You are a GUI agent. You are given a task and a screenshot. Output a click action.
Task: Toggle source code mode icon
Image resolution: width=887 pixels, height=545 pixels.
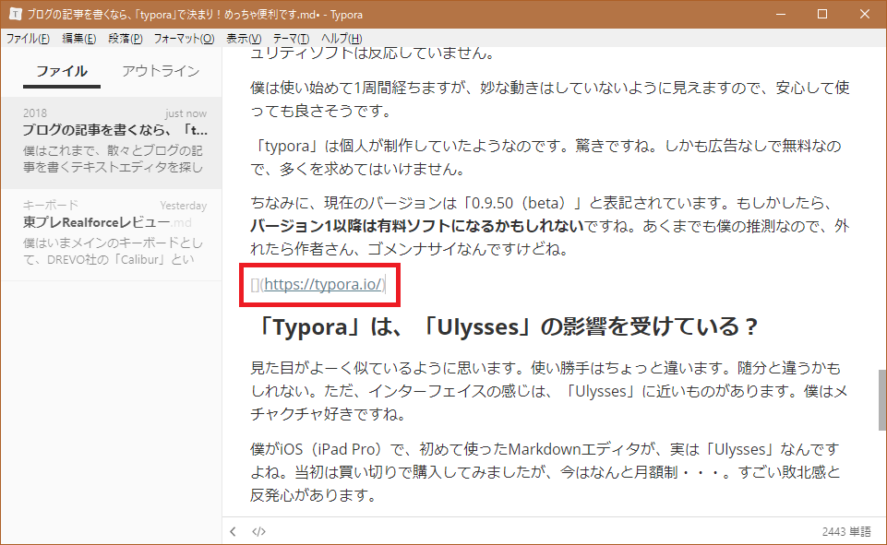[259, 531]
